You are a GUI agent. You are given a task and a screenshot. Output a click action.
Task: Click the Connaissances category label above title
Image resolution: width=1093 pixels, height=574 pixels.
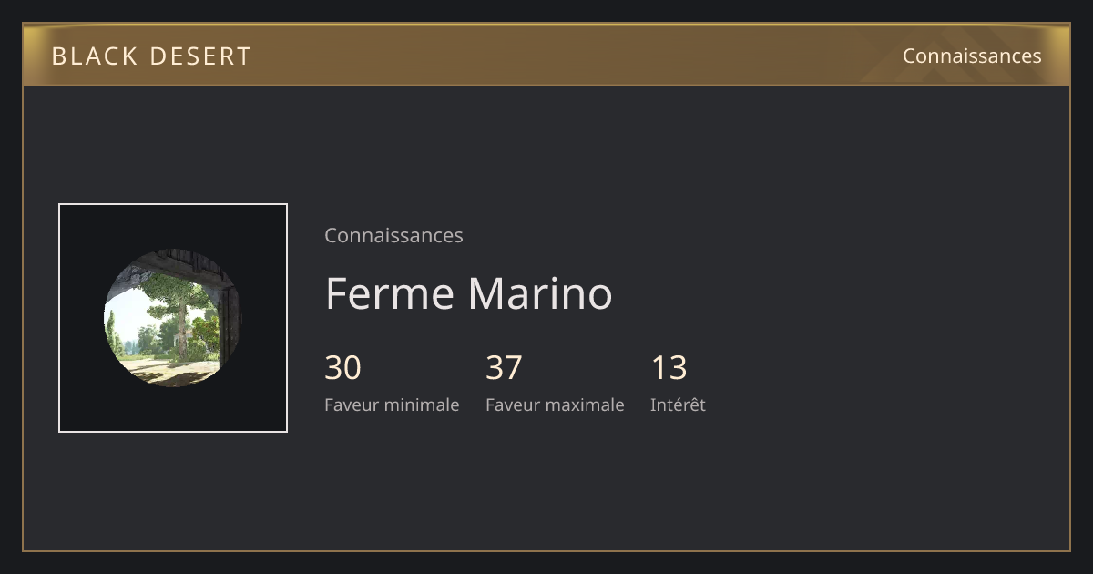(393, 235)
